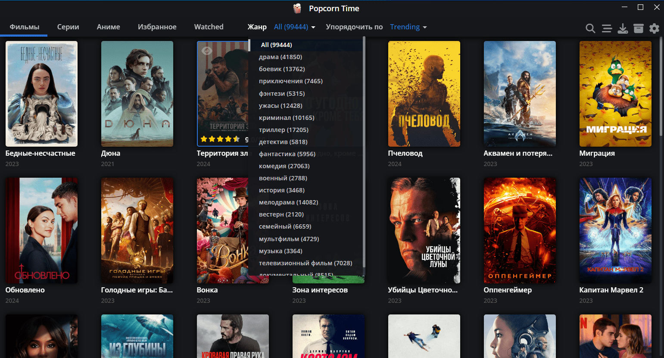
Task: Open the Пчеловод movie poster
Action: pyautogui.click(x=424, y=94)
